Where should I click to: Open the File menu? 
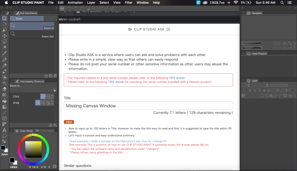point(51,3)
